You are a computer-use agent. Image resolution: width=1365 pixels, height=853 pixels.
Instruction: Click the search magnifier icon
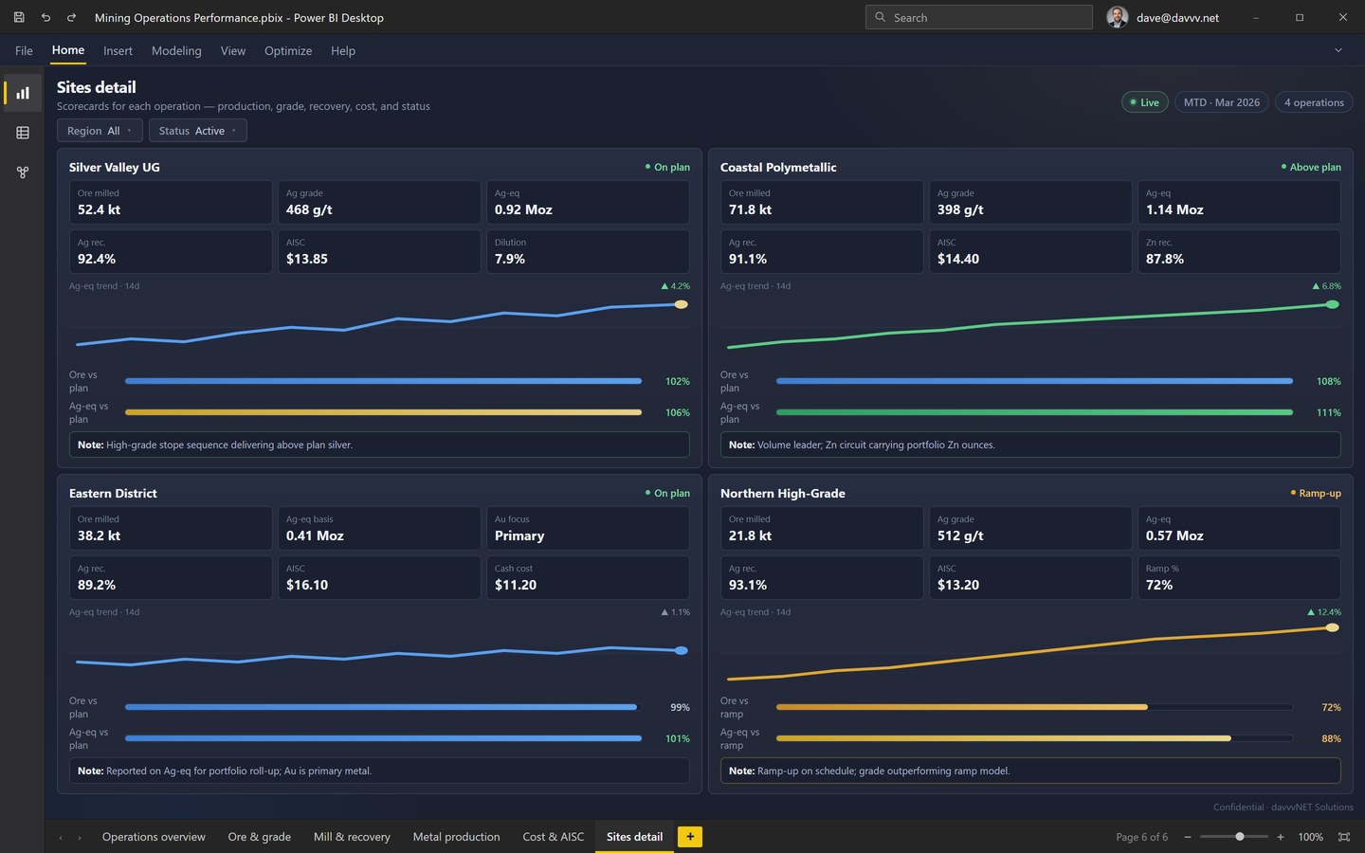click(x=880, y=17)
